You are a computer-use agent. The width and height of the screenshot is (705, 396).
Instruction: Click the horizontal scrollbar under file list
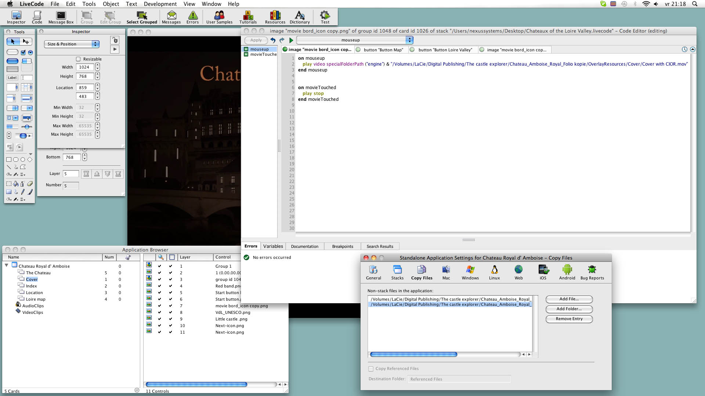tap(413, 355)
